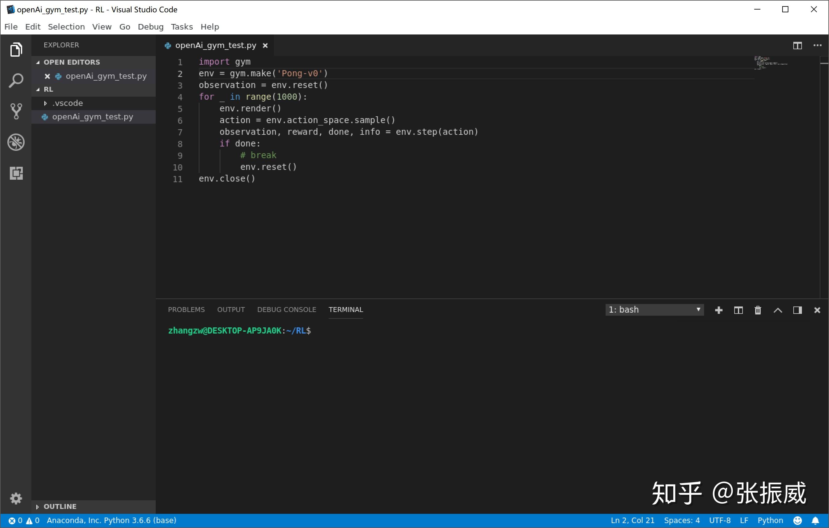Move the panel to the right
Viewport: 829px width, 528px height.
click(x=797, y=310)
